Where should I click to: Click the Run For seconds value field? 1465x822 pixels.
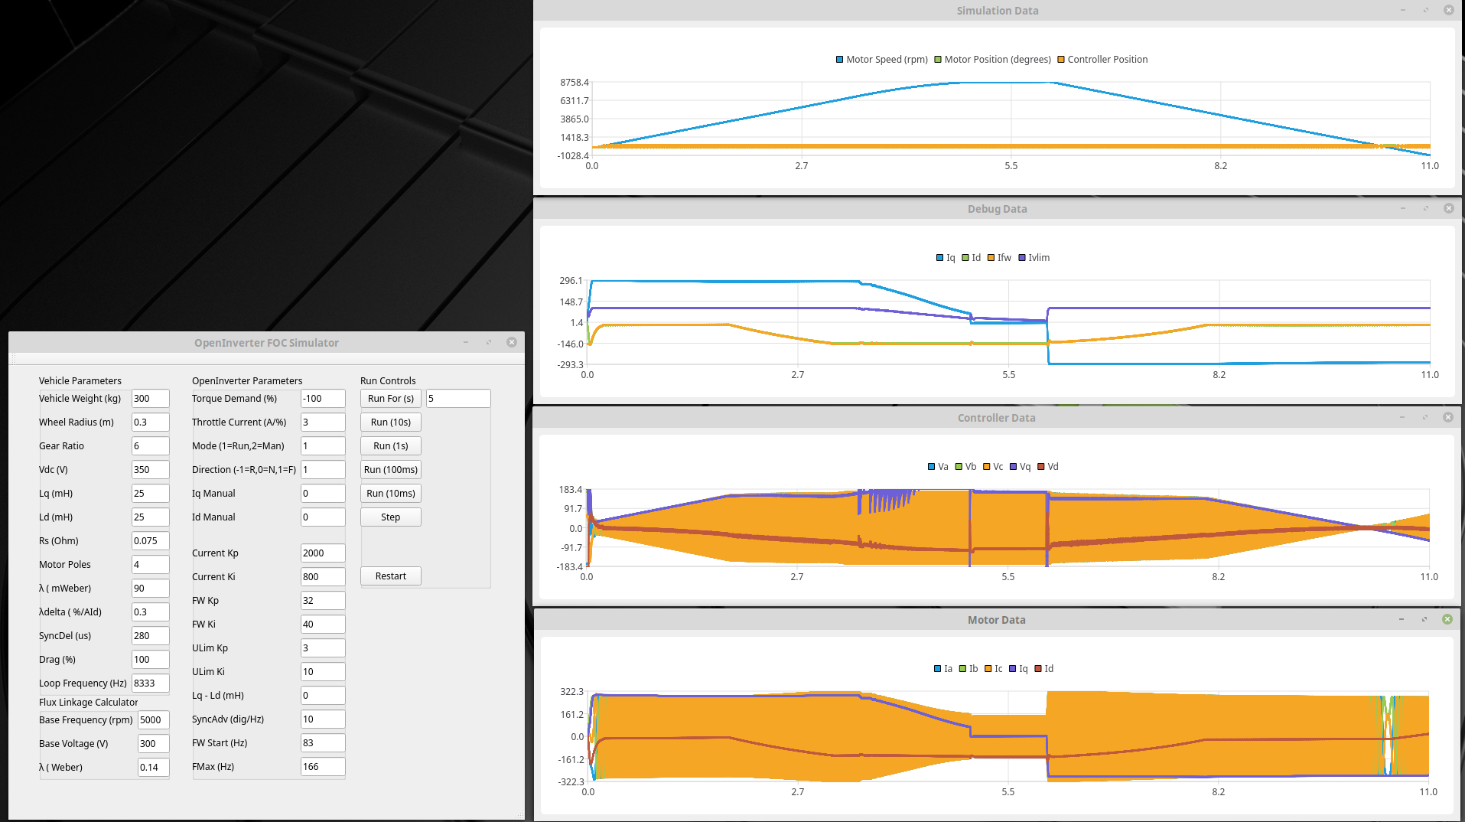click(457, 399)
